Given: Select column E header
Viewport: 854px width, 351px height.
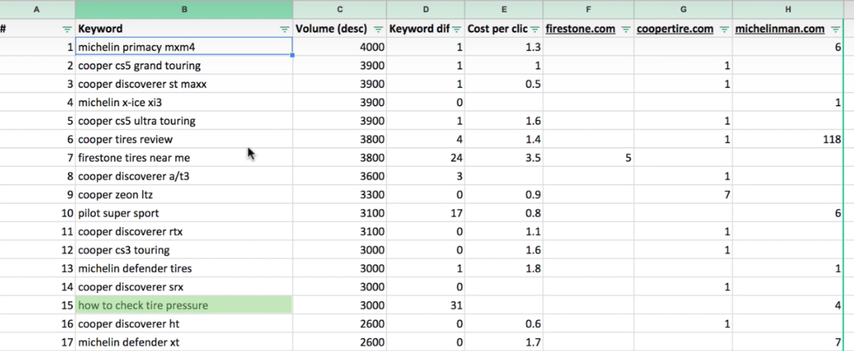Looking at the screenshot, I should (504, 9).
